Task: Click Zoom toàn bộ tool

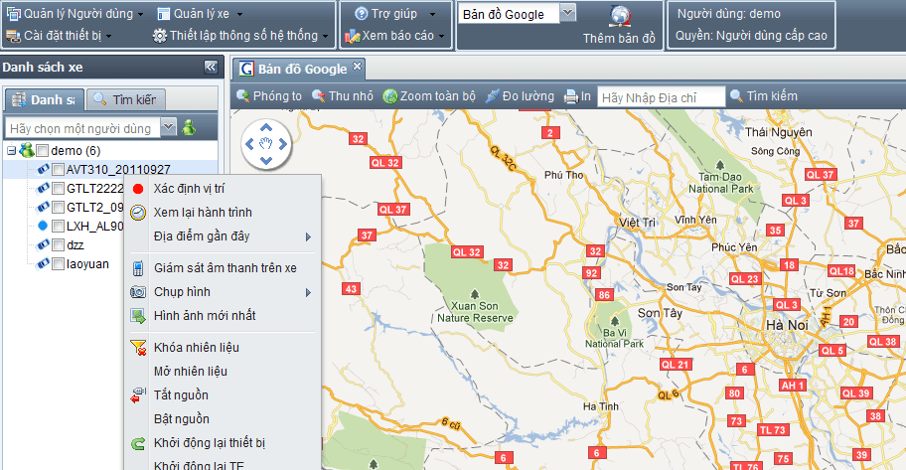Action: [429, 96]
